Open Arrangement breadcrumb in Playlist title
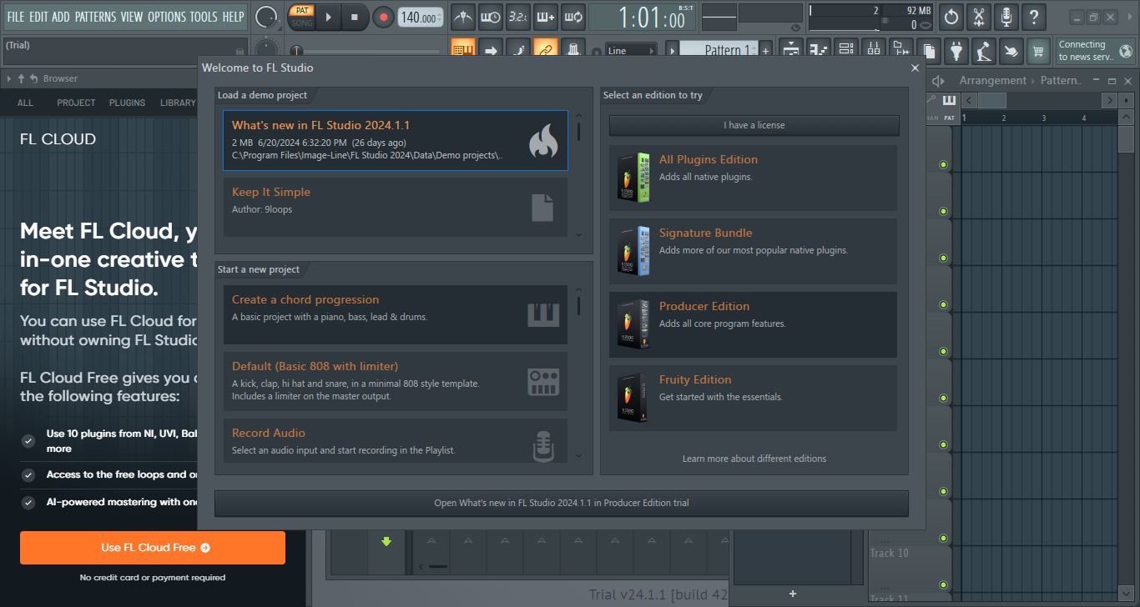This screenshot has width=1140, height=607. pyautogui.click(x=992, y=80)
